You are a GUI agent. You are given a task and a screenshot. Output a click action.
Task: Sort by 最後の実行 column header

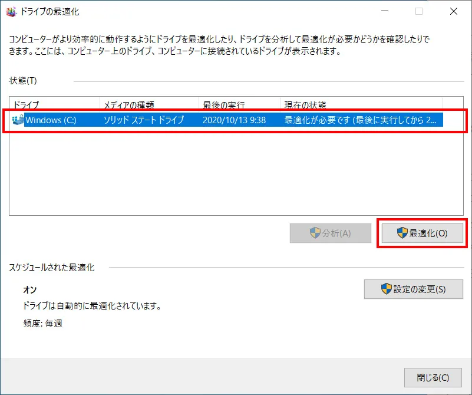pyautogui.click(x=239, y=104)
